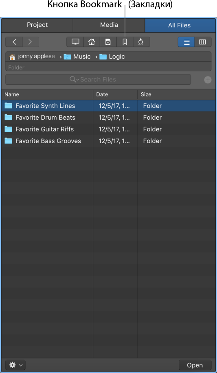Open the gear action menu

click(15, 365)
